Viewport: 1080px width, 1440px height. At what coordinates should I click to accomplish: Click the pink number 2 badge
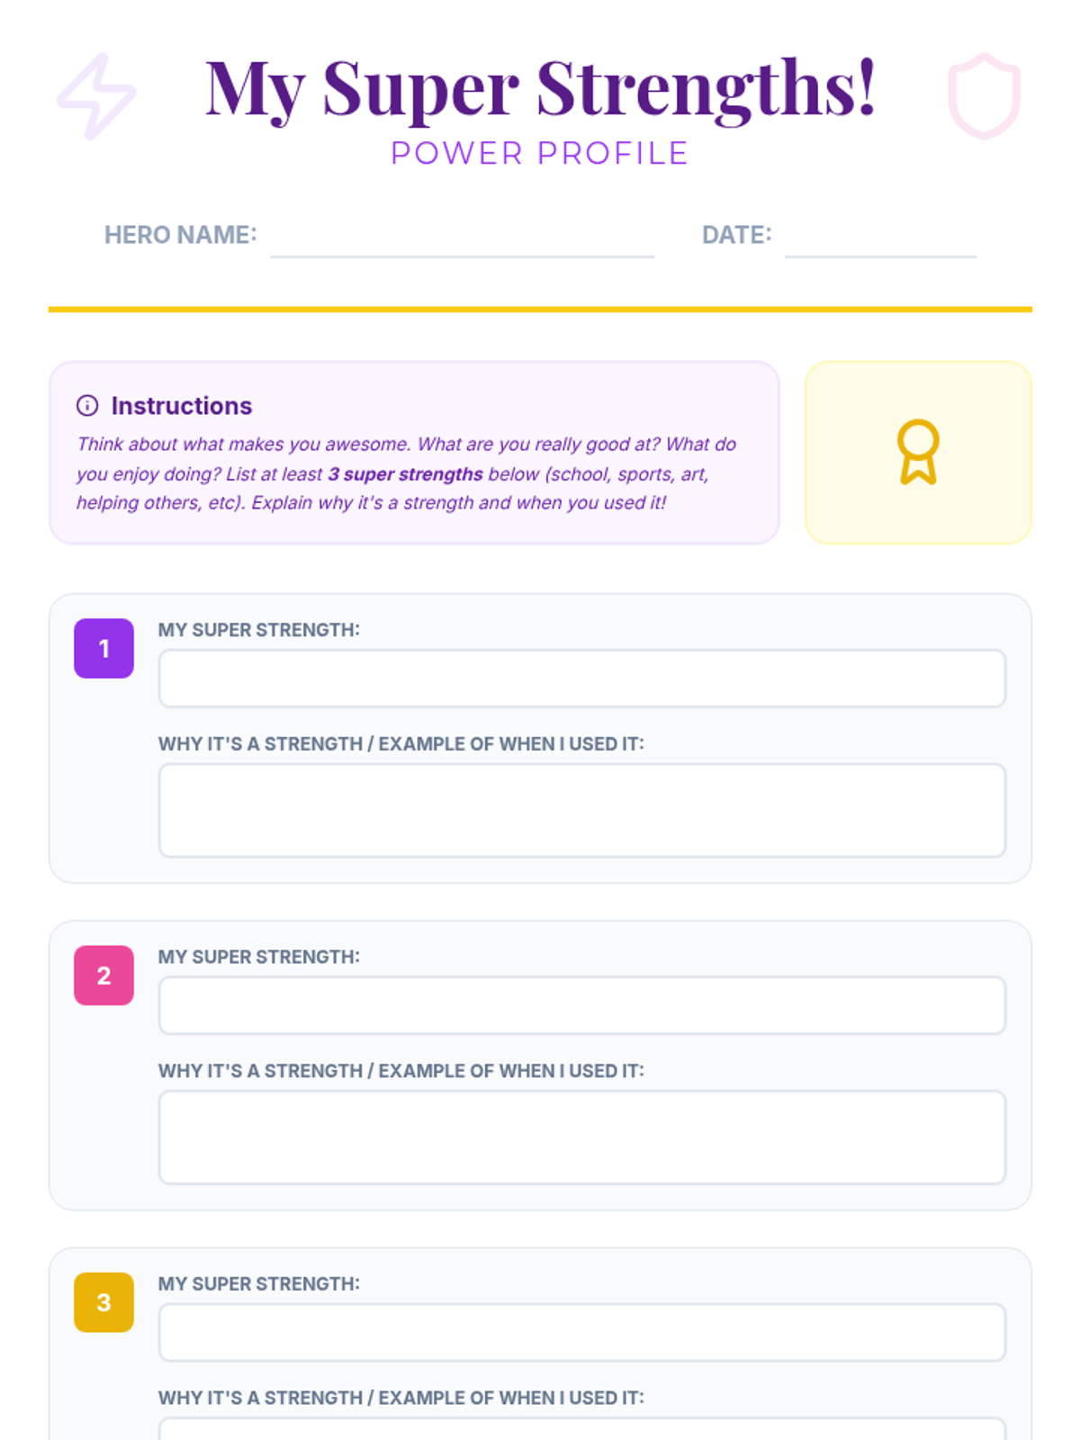pos(103,975)
